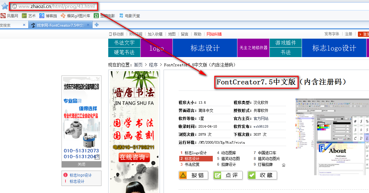Click the blue 标志设计 banner tile
The image size is (369, 193).
(x=205, y=48)
